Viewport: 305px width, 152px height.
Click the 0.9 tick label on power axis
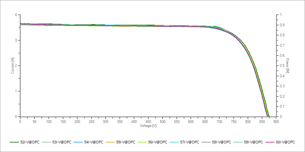coord(282,25)
